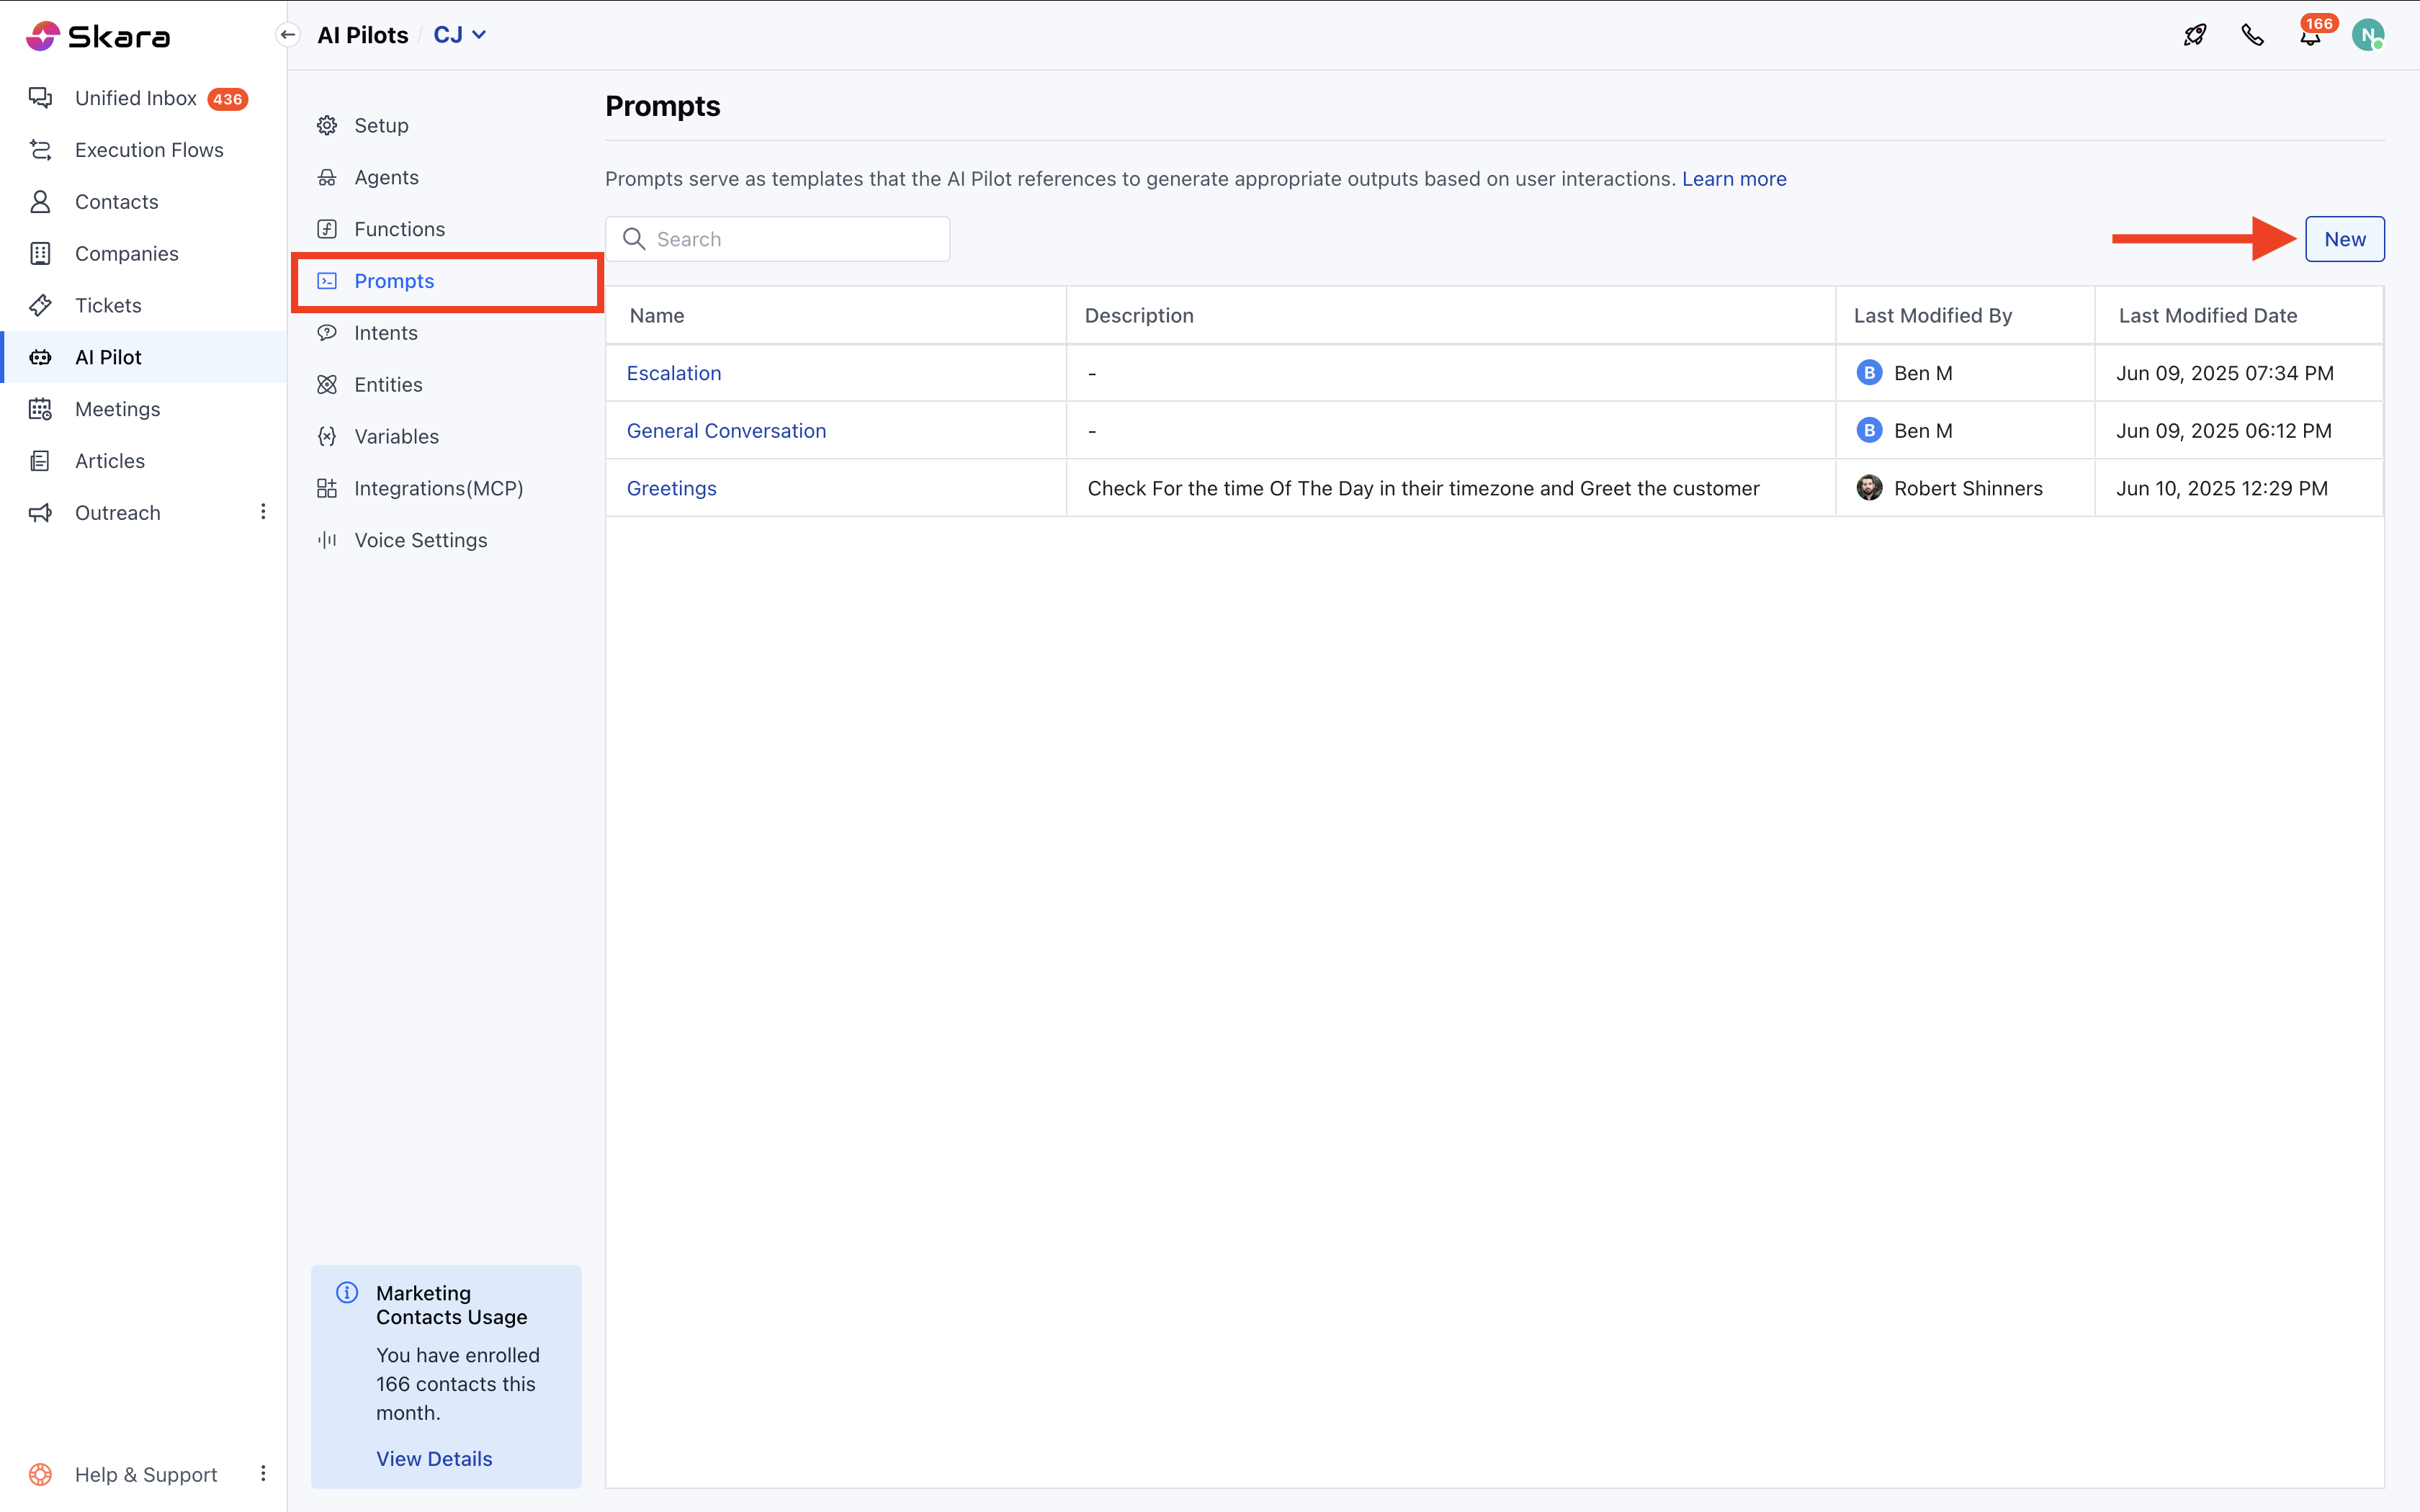Image resolution: width=2420 pixels, height=1512 pixels.
Task: Select the Entities icon
Action: point(327,384)
